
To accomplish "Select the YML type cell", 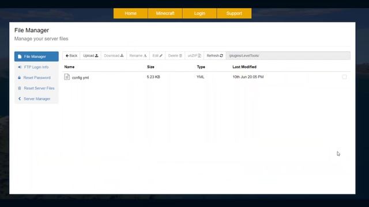I will tap(201, 77).
